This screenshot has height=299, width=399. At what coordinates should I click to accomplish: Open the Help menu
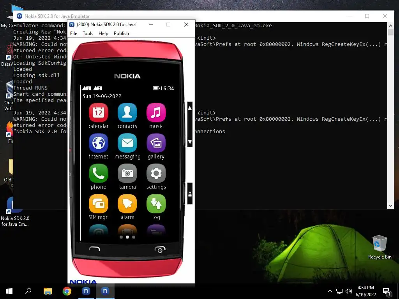(103, 33)
